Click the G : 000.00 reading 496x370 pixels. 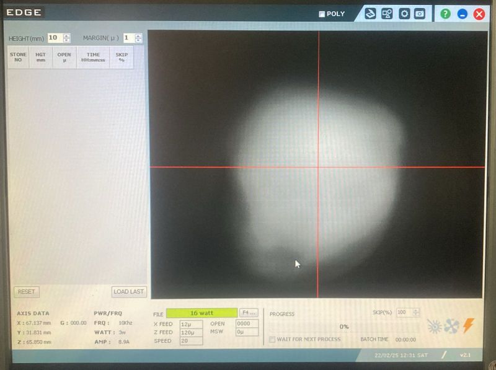[73, 323]
